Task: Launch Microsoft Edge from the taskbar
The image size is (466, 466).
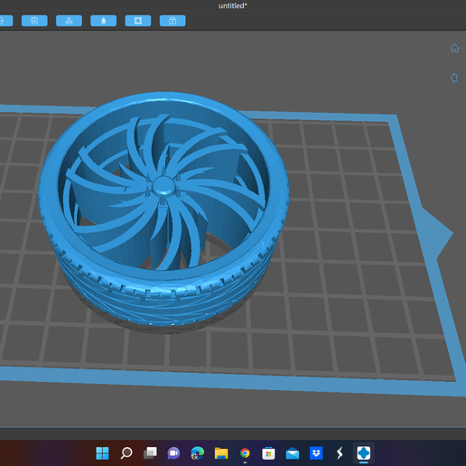Action: [198, 453]
